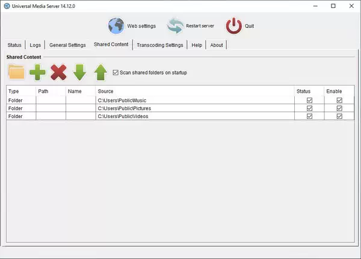
Task: Click the red Quit power icon
Action: pyautogui.click(x=234, y=26)
